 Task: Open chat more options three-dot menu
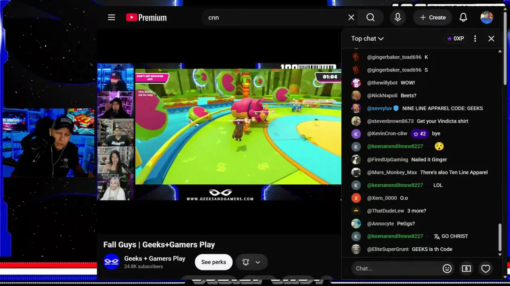[475, 39]
